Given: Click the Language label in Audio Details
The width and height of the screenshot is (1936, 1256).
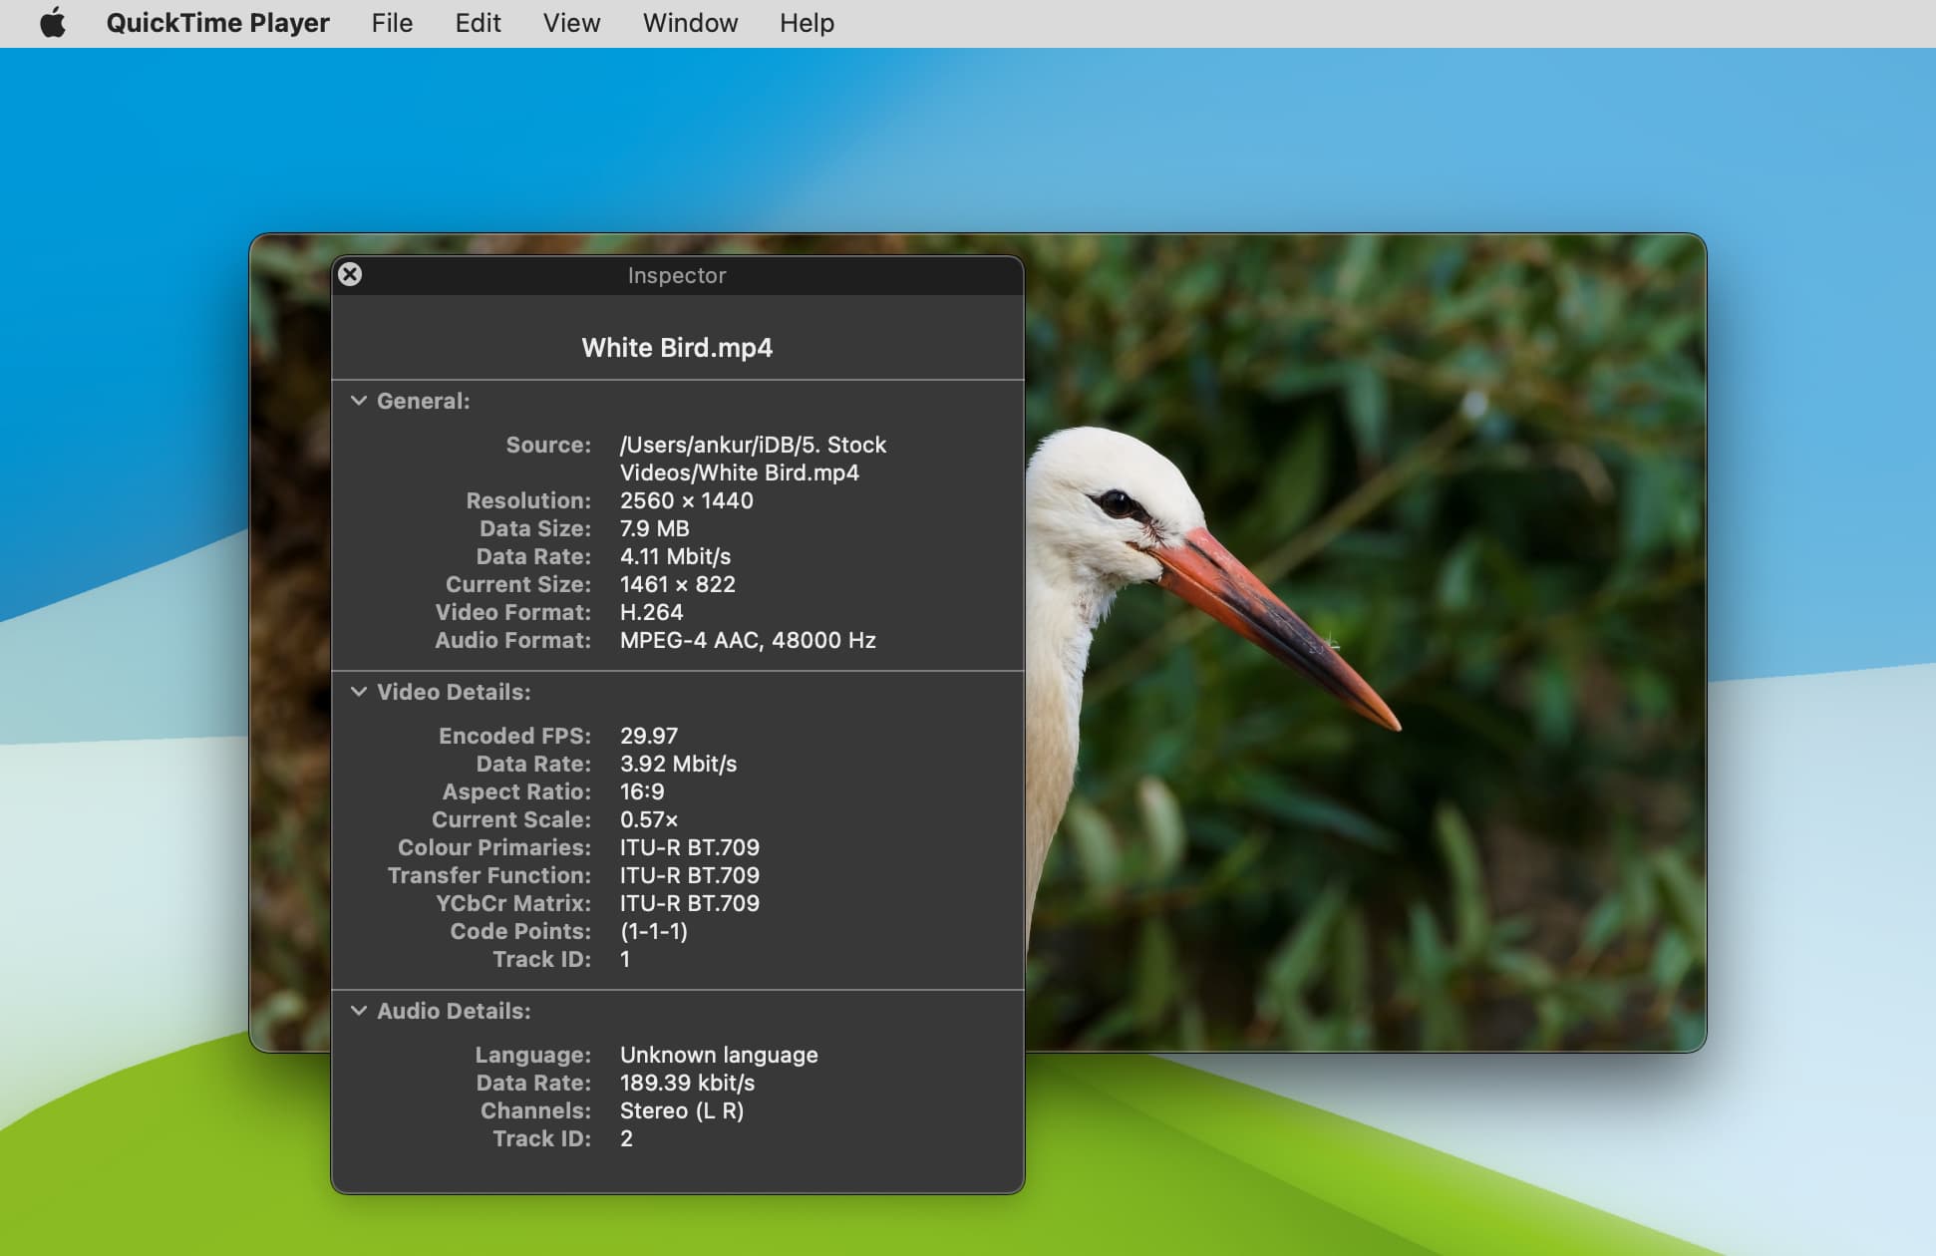Looking at the screenshot, I should coord(532,1055).
